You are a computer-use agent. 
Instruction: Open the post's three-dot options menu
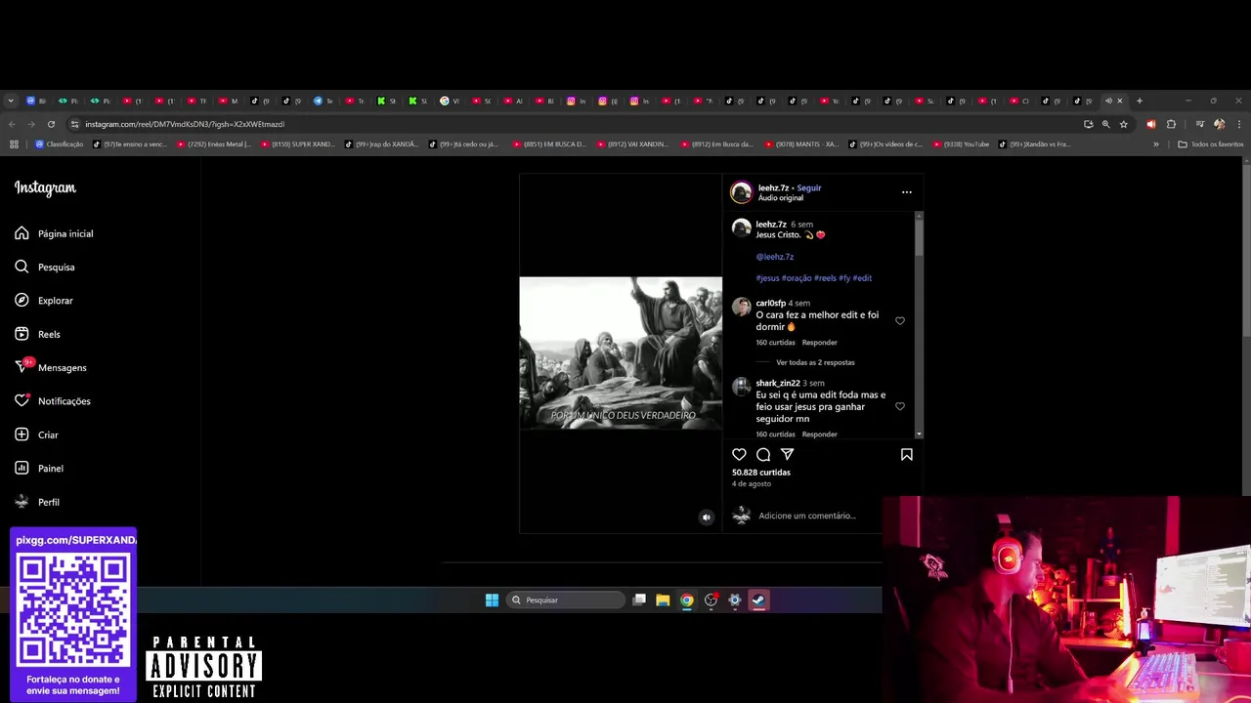906,192
